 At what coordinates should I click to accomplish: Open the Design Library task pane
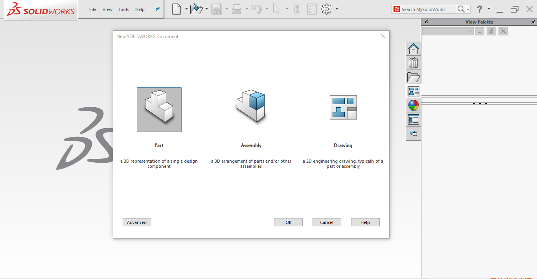click(x=414, y=62)
